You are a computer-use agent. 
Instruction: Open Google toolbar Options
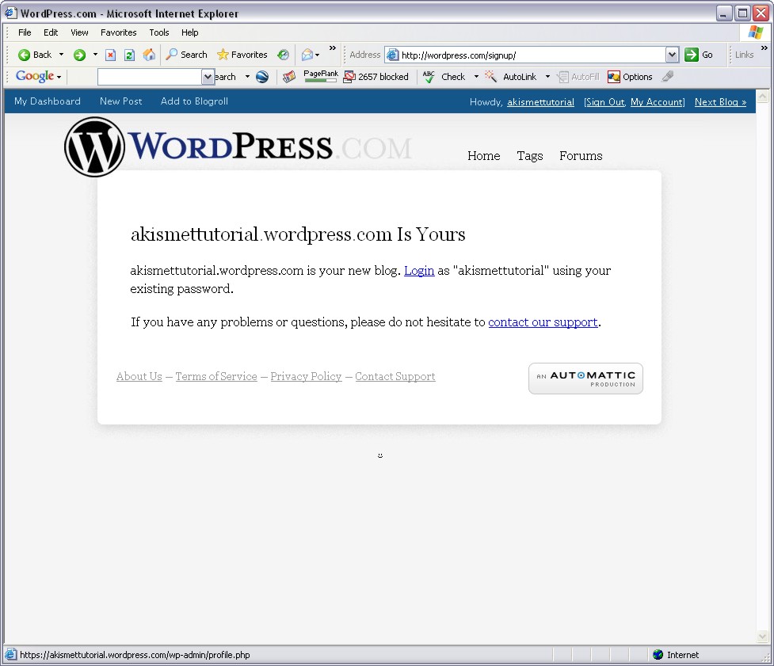pos(630,77)
